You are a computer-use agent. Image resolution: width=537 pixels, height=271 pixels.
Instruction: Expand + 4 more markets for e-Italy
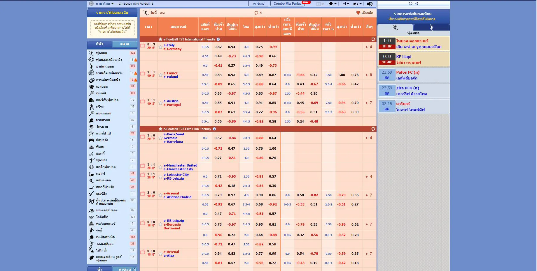point(369,47)
